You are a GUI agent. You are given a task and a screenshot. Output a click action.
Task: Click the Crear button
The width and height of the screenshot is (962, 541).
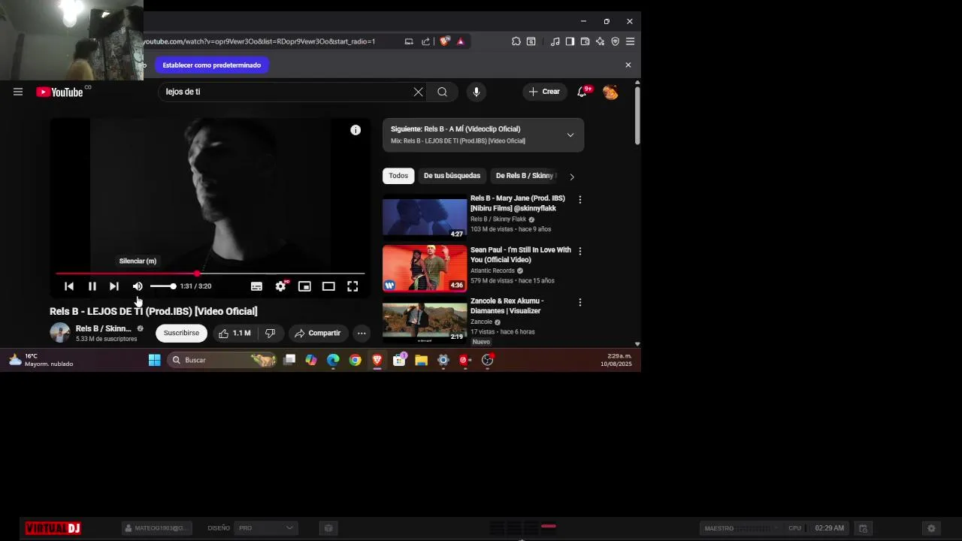click(x=544, y=92)
